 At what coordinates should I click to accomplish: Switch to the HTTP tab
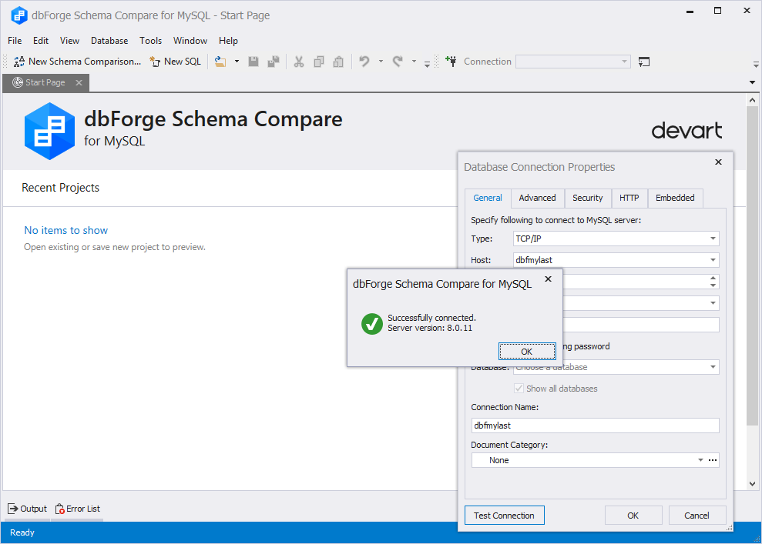click(629, 198)
